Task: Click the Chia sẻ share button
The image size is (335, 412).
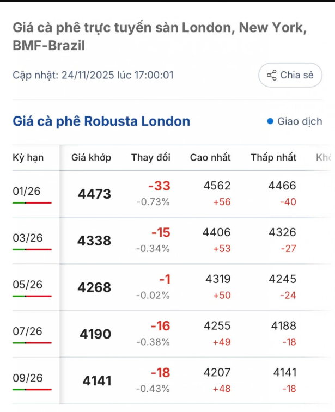Action: pos(290,75)
